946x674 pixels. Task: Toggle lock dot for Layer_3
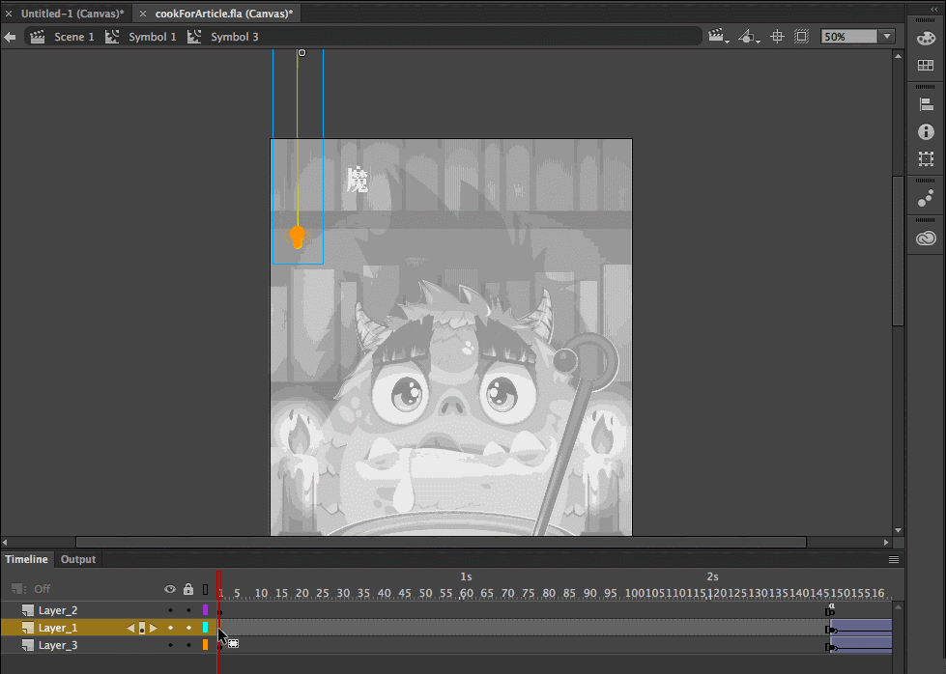(188, 645)
